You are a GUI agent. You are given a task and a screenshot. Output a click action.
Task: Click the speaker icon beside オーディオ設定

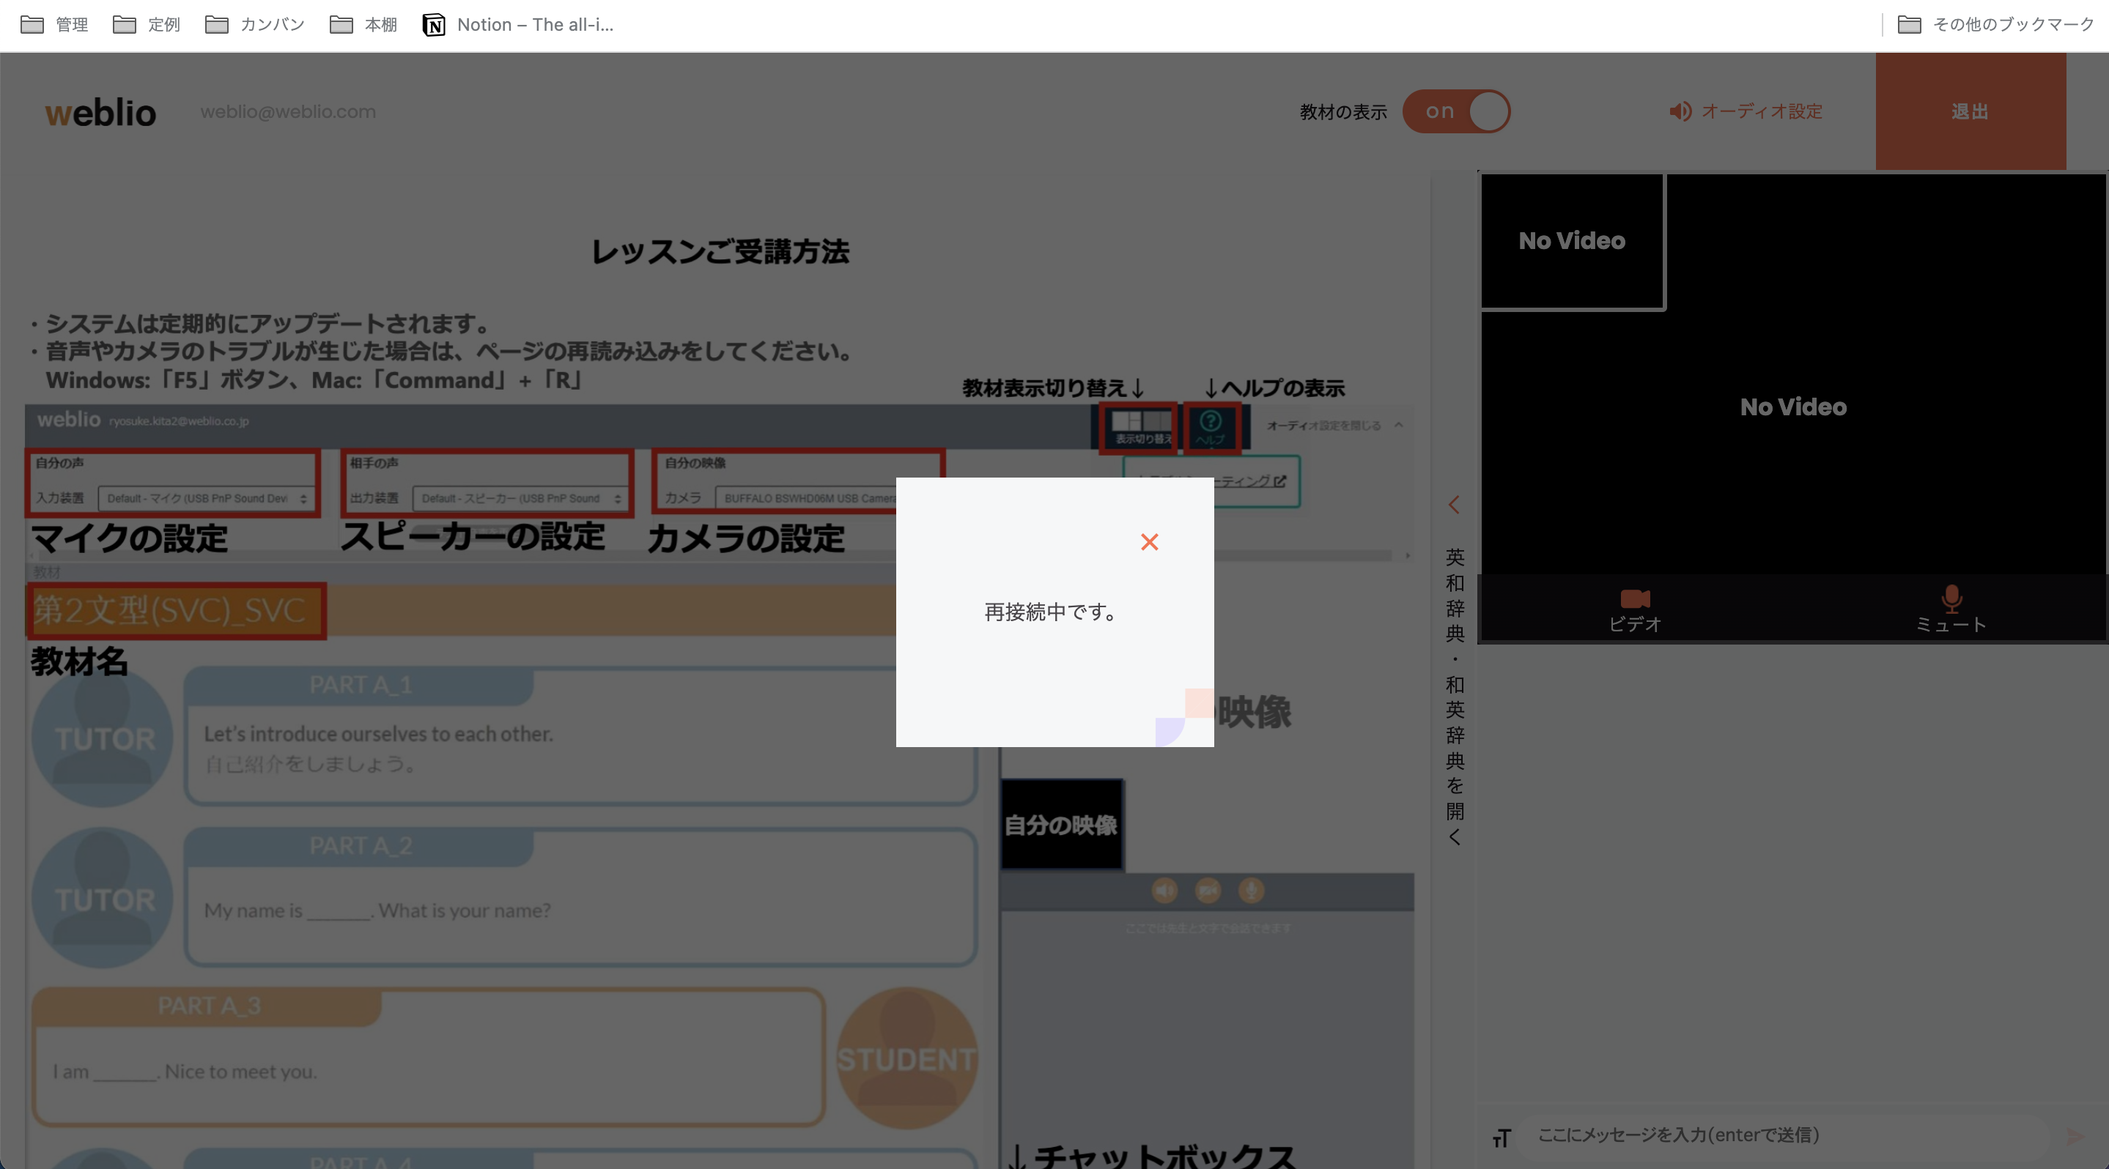tap(1680, 111)
